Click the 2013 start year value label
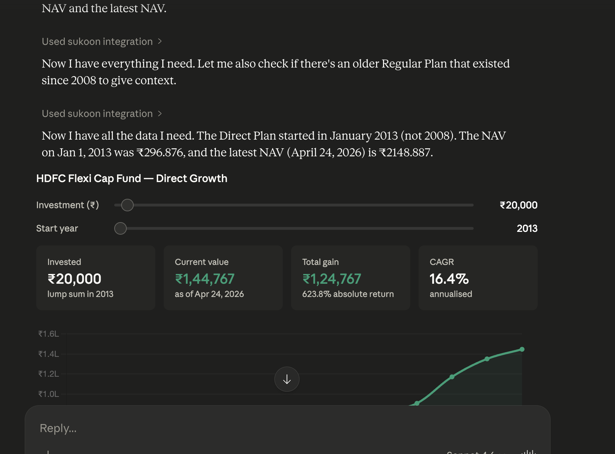The image size is (615, 454). pos(527,228)
